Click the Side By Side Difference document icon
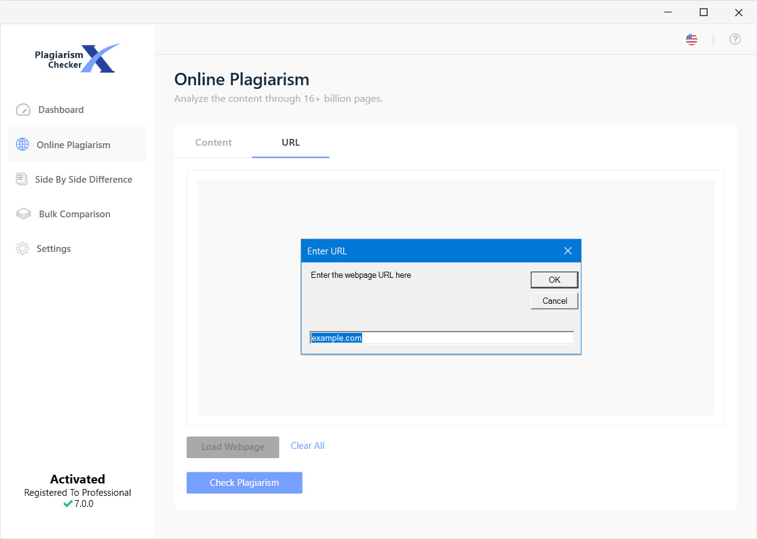The width and height of the screenshot is (757, 539). (x=22, y=179)
